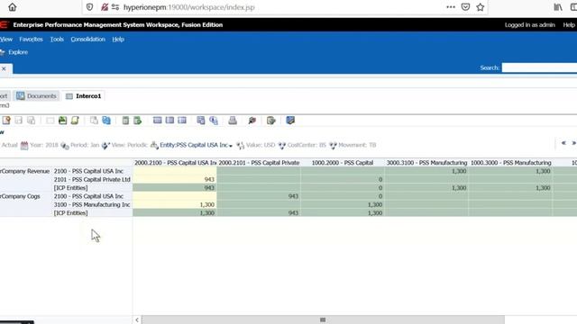This screenshot has height=324, width=577.
Task: Click the middle grid layout toolbar icon
Action: (169, 120)
